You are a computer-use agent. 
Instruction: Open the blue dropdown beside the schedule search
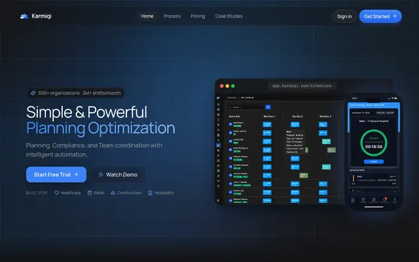coord(268,107)
